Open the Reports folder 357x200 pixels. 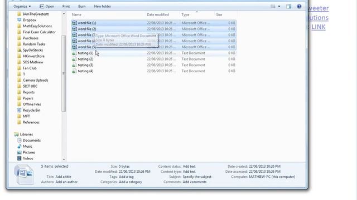(28, 92)
